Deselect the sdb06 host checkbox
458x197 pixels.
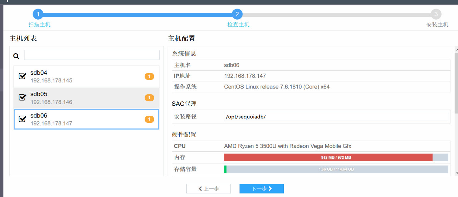click(22, 119)
